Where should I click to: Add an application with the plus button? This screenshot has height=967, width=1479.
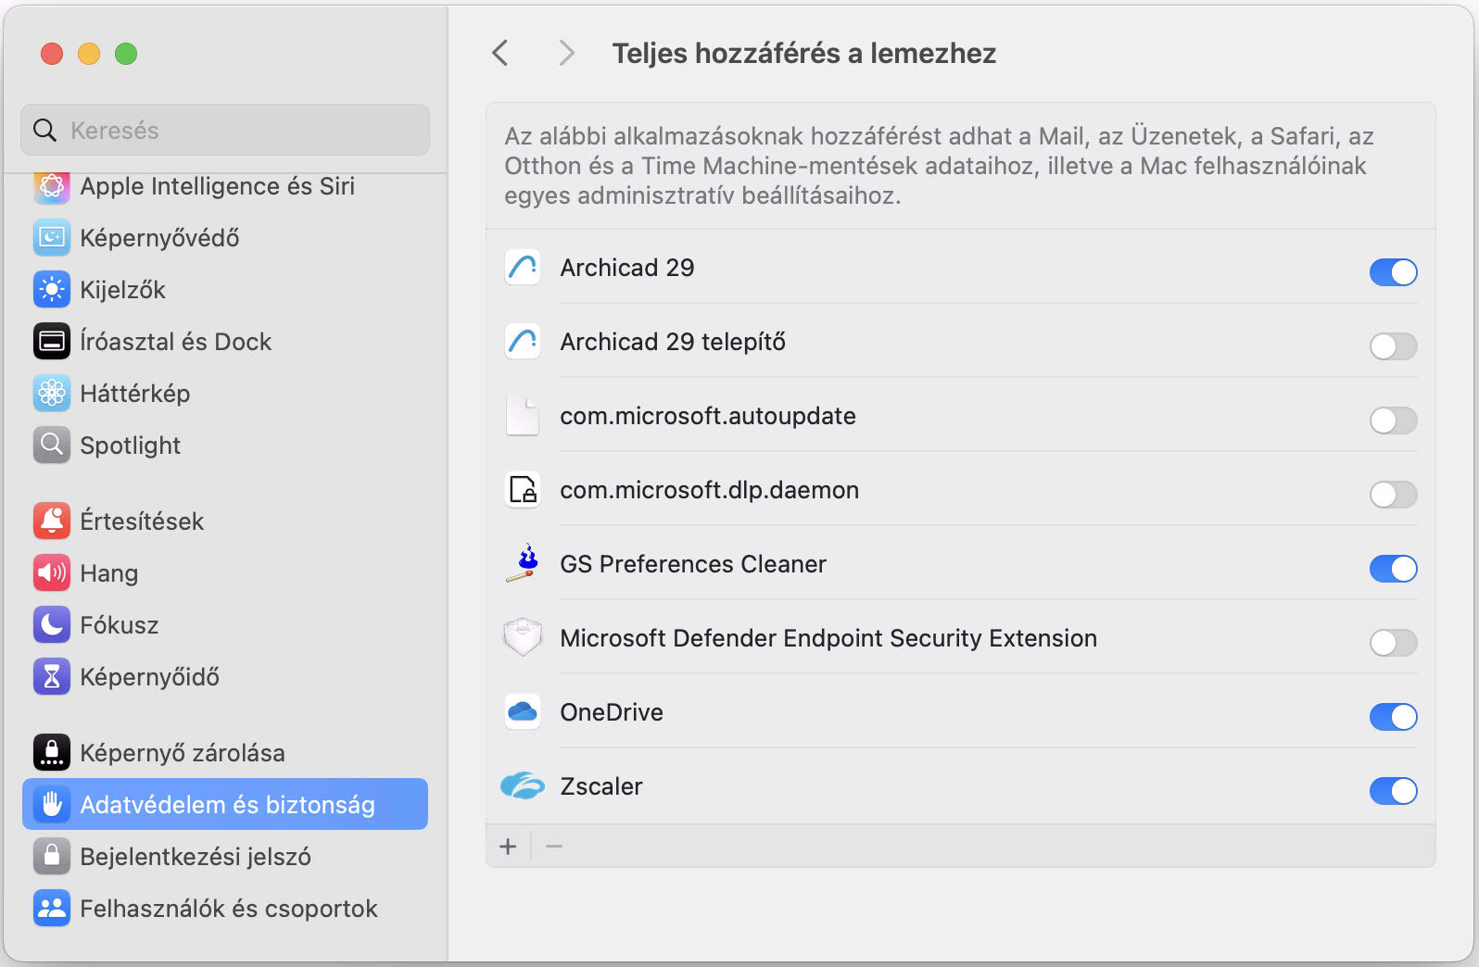coord(508,847)
